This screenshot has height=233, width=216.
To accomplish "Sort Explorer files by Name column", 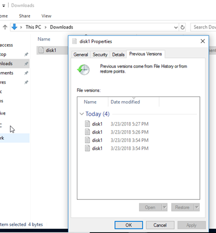I will (44, 39).
